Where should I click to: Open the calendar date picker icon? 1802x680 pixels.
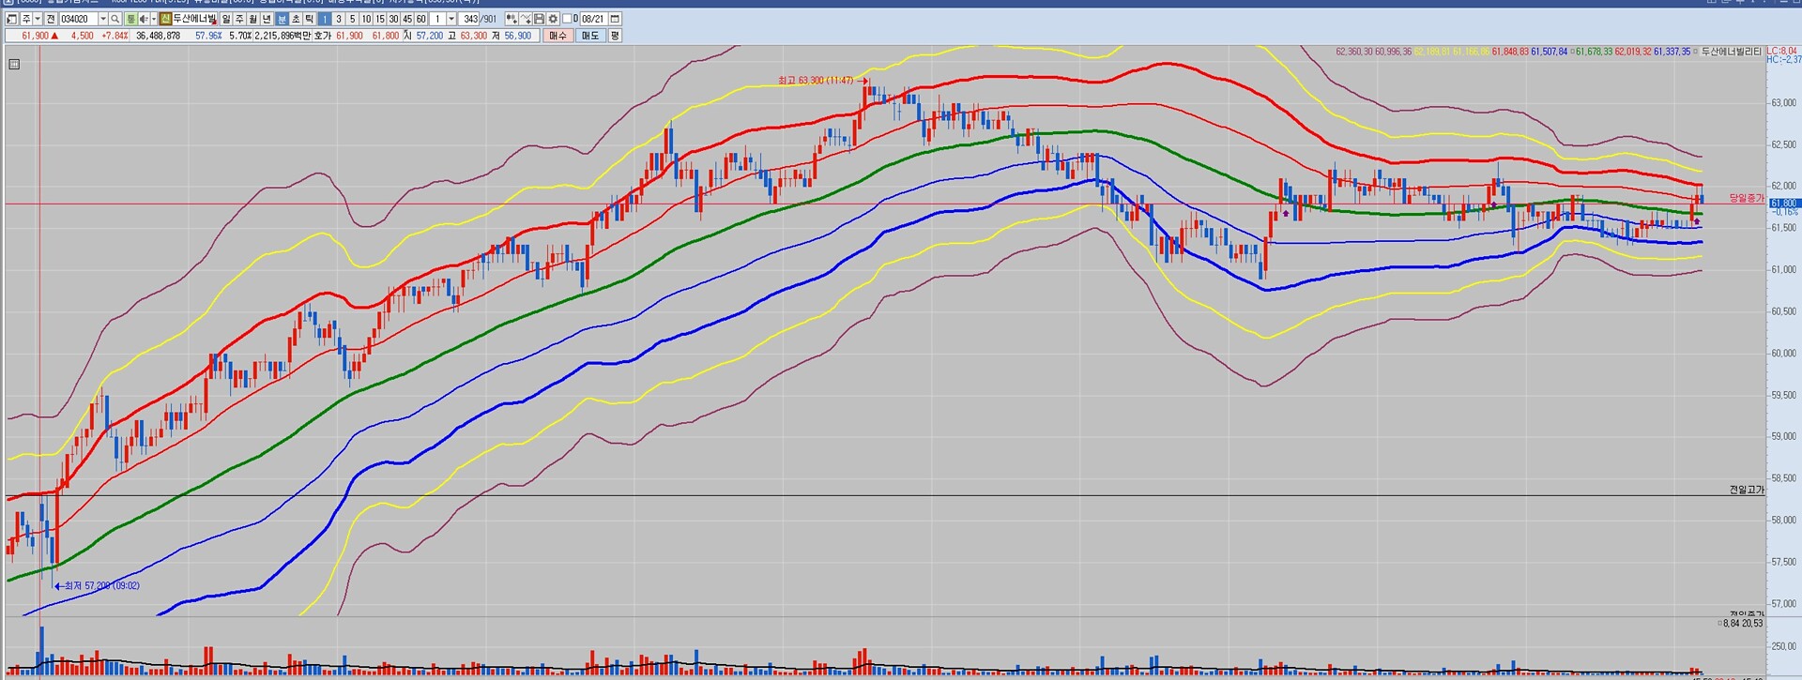[615, 19]
